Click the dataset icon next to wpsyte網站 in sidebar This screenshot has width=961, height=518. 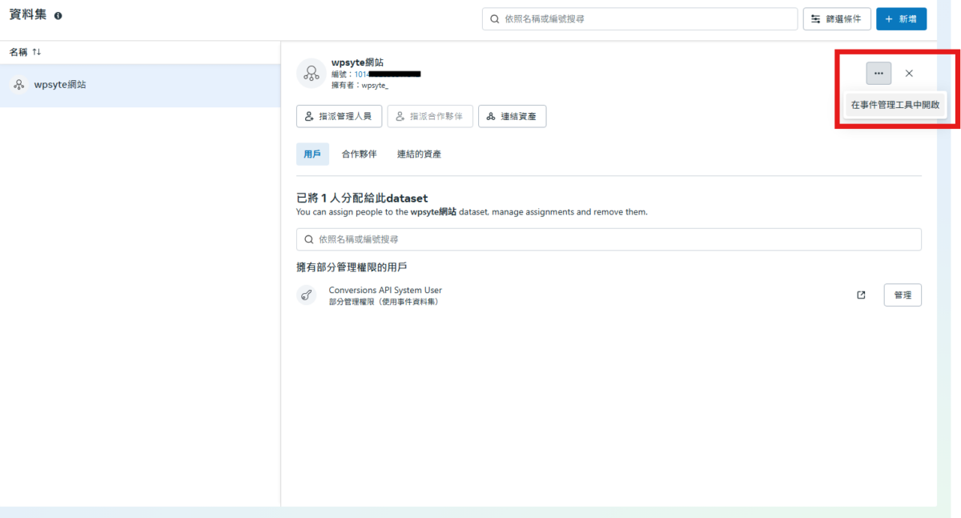point(18,84)
